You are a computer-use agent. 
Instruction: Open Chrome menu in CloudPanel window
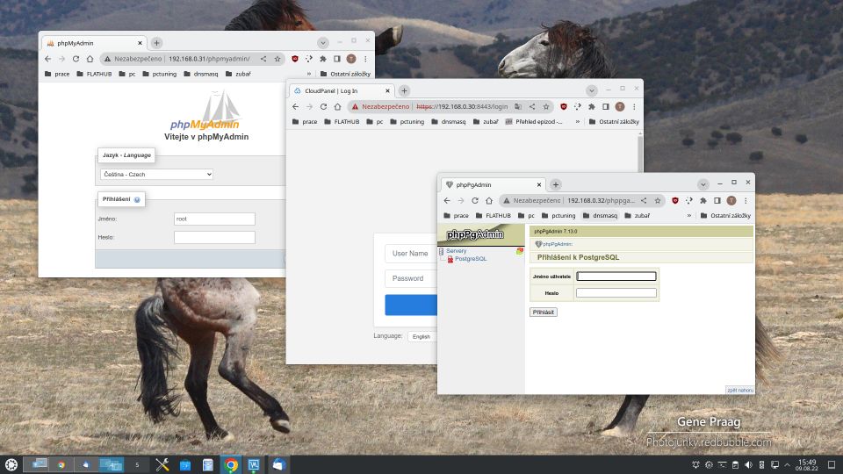(x=634, y=106)
